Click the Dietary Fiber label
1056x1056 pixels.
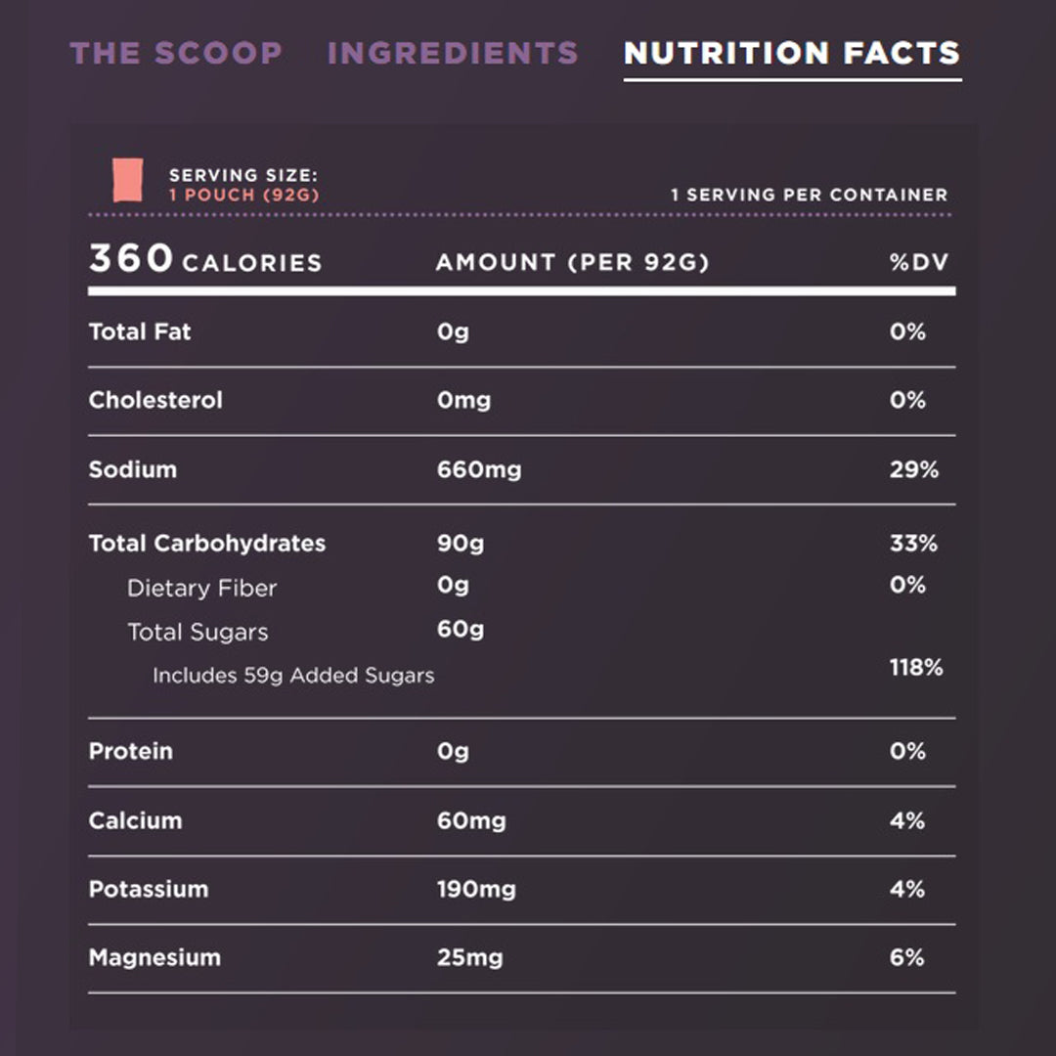pos(201,589)
